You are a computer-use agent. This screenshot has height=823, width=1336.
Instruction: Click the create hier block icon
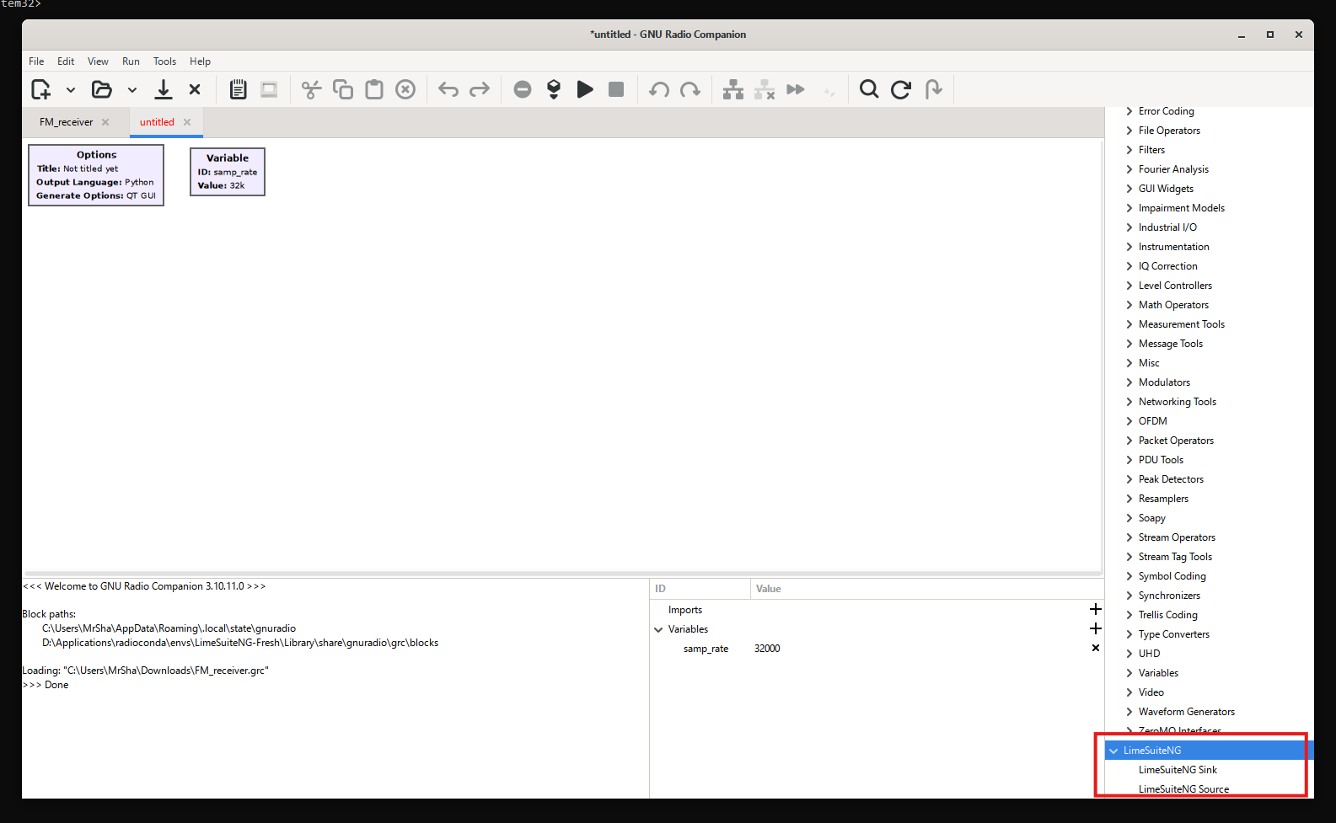click(x=733, y=89)
